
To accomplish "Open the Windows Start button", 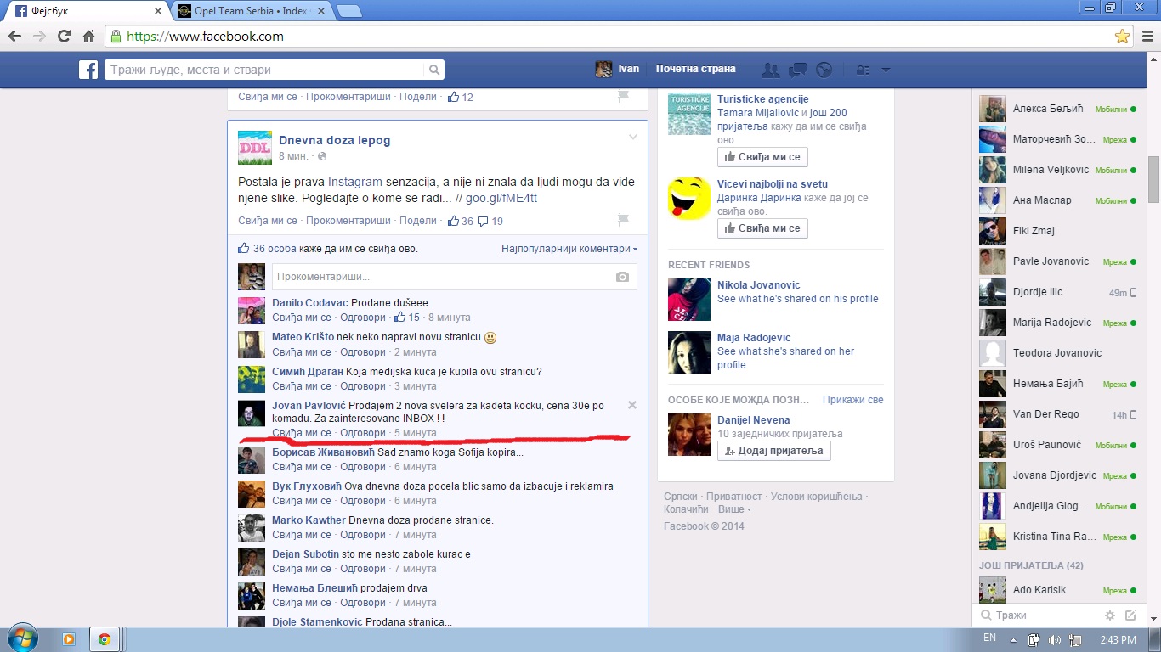I will 20,639.
